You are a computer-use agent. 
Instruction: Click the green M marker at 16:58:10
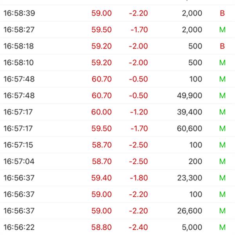coord(222,63)
